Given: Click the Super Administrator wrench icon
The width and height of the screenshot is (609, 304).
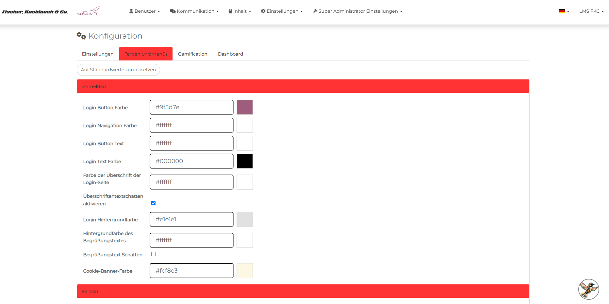Looking at the screenshot, I should [315, 11].
